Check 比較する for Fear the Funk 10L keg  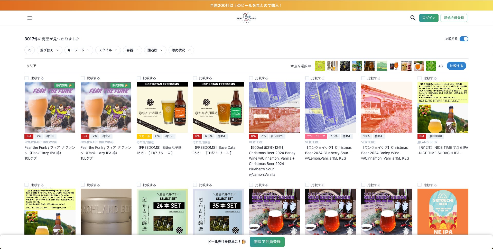click(26, 78)
